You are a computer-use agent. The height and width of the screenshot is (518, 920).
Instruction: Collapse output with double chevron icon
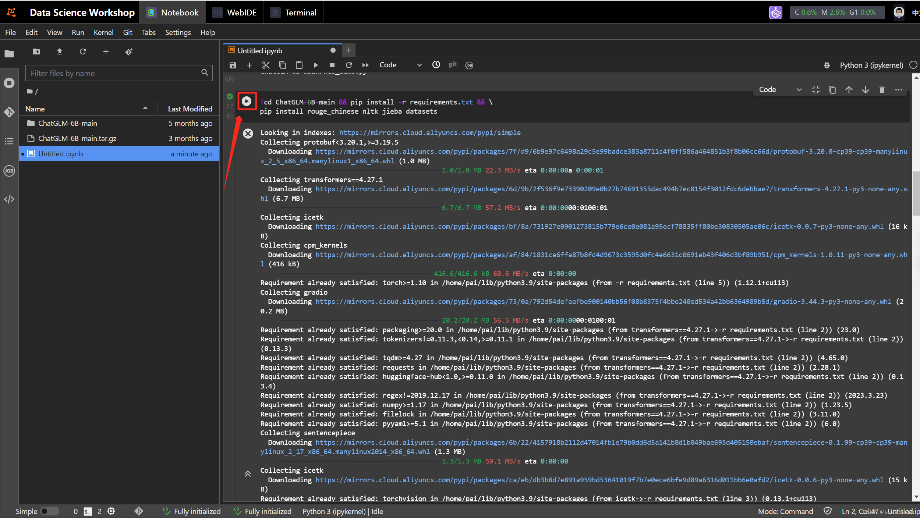pyautogui.click(x=248, y=474)
